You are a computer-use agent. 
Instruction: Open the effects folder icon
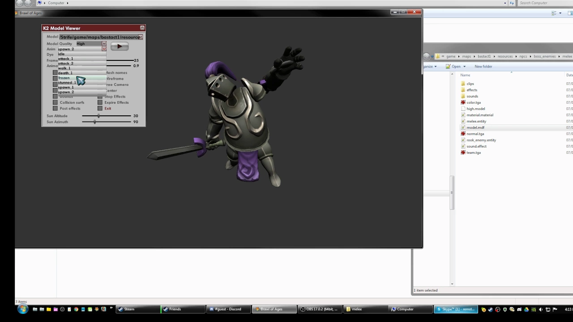tap(463, 90)
